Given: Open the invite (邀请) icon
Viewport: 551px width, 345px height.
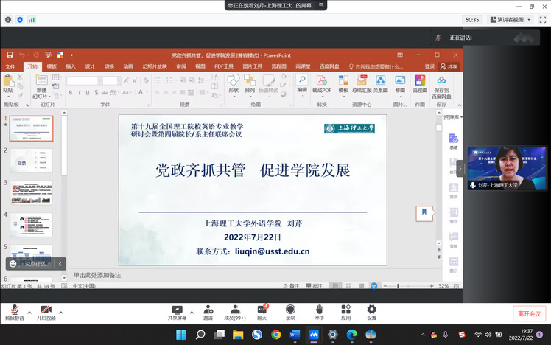Looking at the screenshot, I should pyautogui.click(x=208, y=310).
